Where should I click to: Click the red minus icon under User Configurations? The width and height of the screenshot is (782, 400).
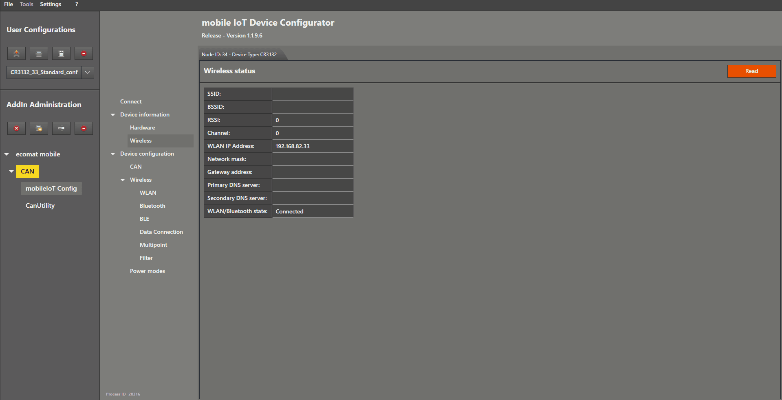click(x=84, y=53)
